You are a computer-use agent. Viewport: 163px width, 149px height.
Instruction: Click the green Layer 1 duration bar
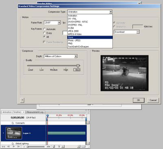click(x=66, y=133)
